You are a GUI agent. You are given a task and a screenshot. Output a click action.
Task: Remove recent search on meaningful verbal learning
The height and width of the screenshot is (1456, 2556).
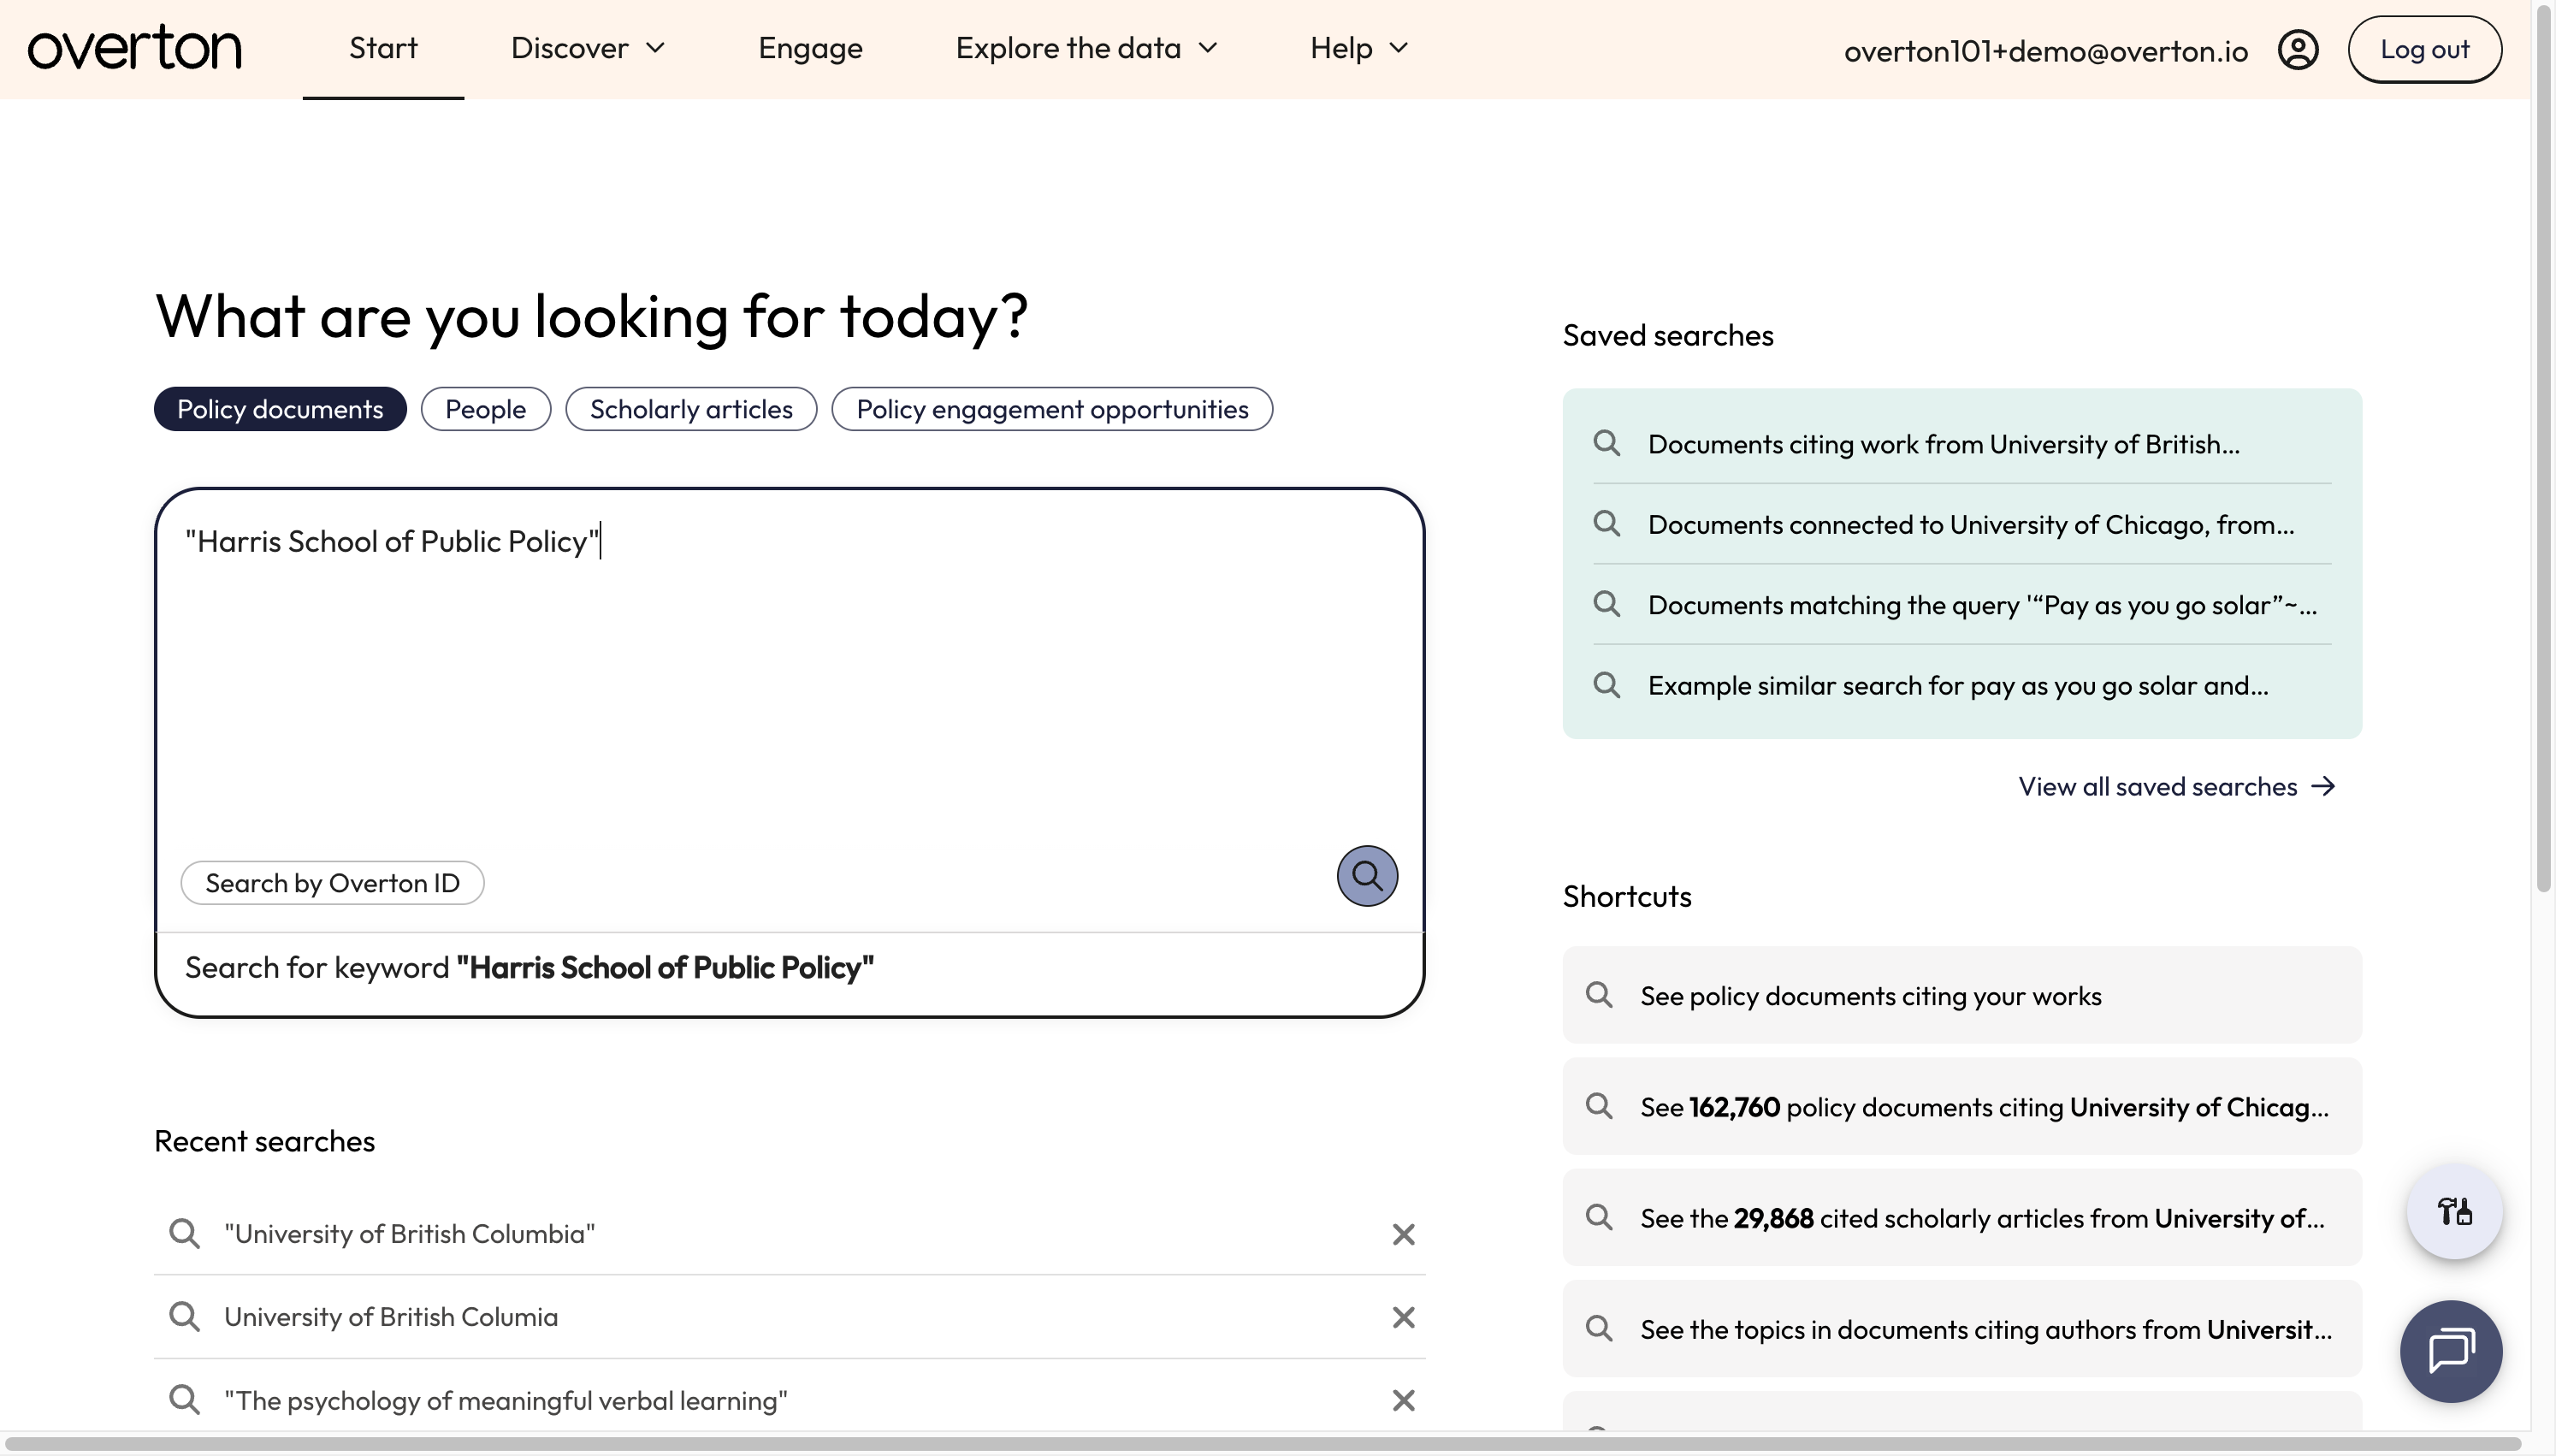tap(1402, 1400)
